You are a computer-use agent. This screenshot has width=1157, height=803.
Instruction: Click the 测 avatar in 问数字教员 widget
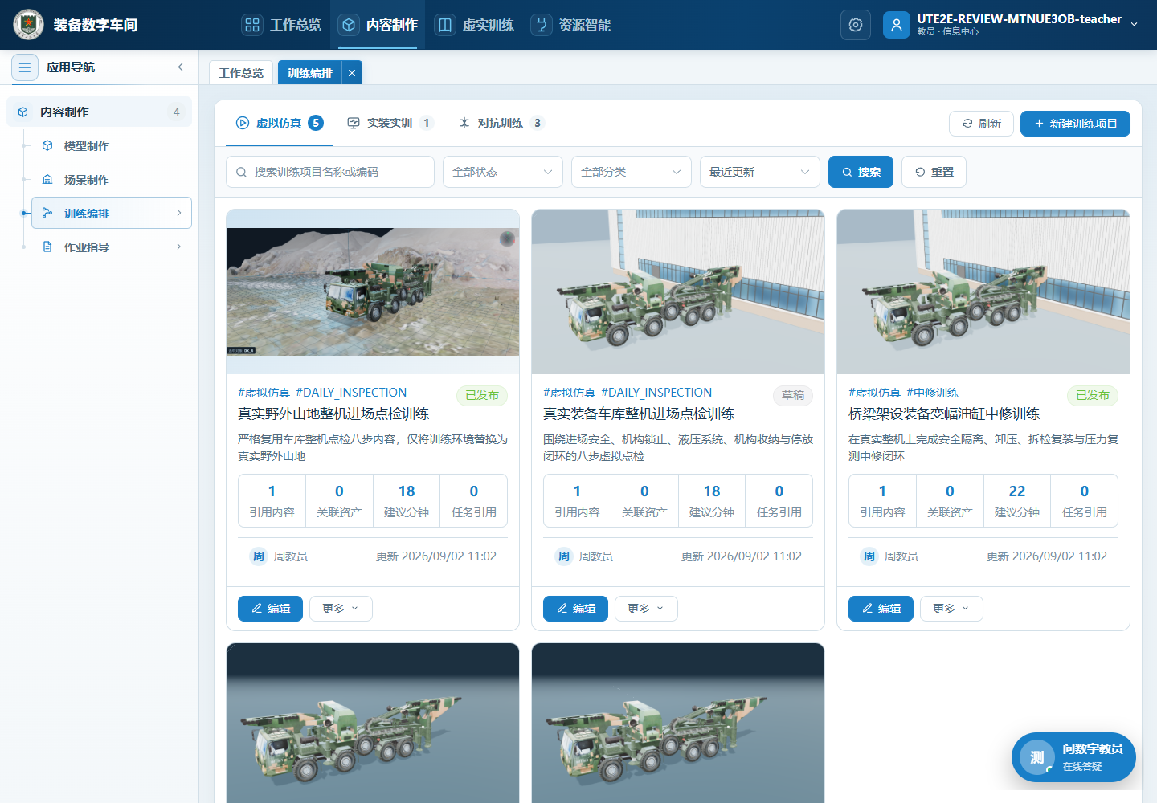click(x=1037, y=757)
